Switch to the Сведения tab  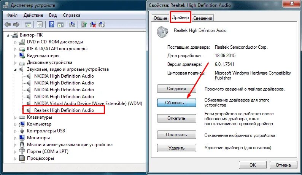pyautogui.click(x=203, y=18)
